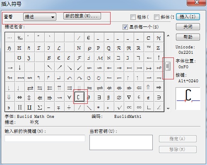Focus the 输入新的快捷键 input field

click(45, 138)
